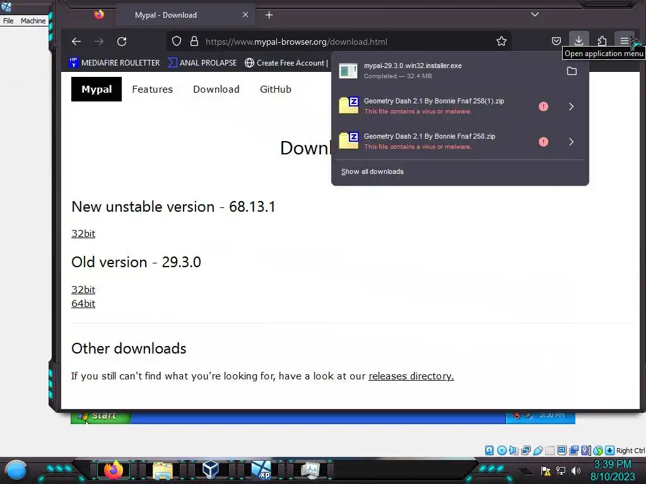Open the resource monitor taskbar icon
The width and height of the screenshot is (646, 484).
(310, 470)
